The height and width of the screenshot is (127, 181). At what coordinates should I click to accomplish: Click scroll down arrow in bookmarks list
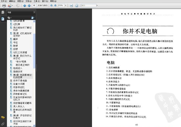34,125
